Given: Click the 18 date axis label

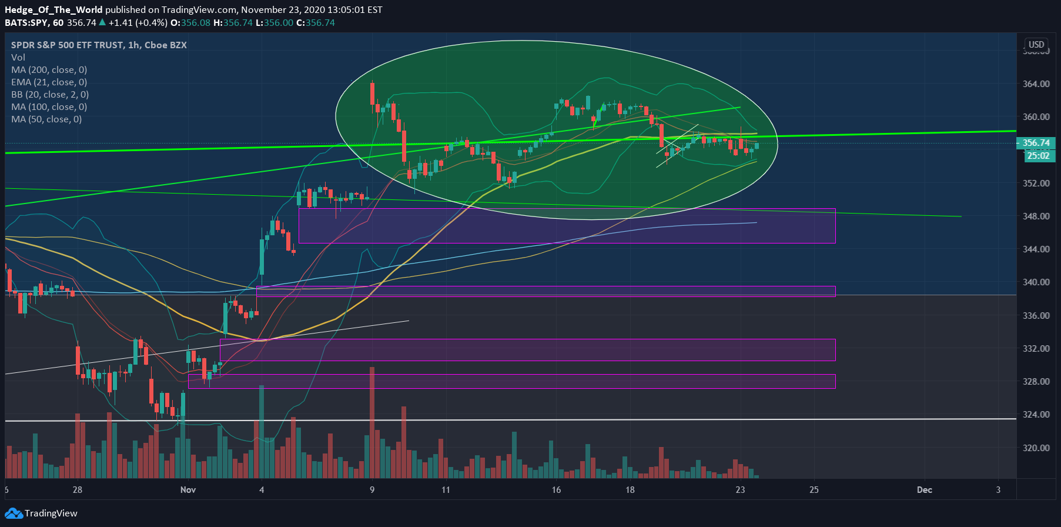Looking at the screenshot, I should tap(630, 489).
